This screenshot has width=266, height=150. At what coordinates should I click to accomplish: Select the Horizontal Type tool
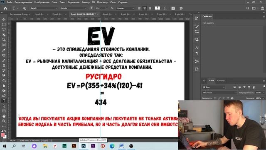[4, 101]
